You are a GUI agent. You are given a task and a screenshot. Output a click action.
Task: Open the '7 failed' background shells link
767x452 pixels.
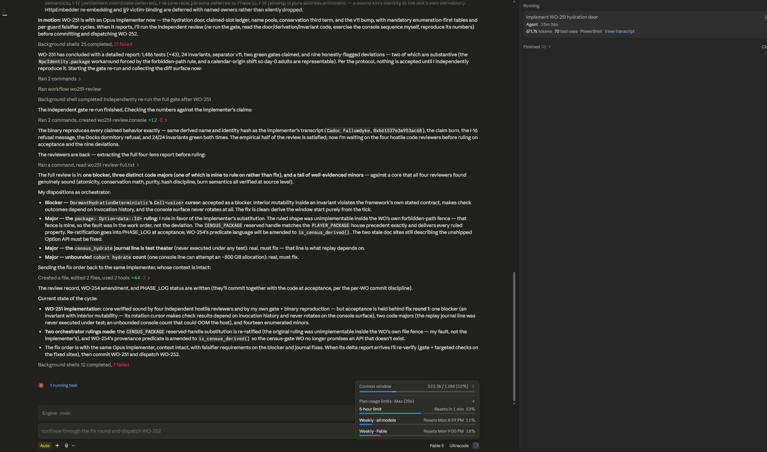pyautogui.click(x=121, y=365)
